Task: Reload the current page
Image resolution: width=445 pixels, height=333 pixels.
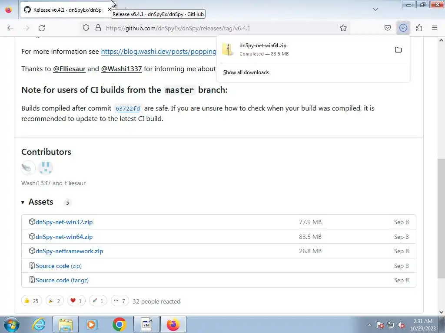Action: tap(42, 28)
